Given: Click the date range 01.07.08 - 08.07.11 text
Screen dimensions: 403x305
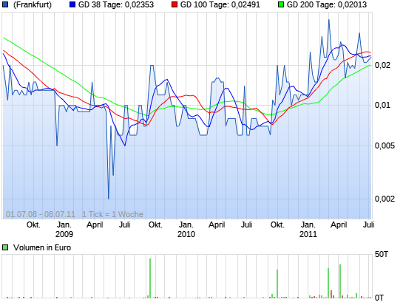Looking at the screenshot, I should pyautogui.click(x=41, y=214).
